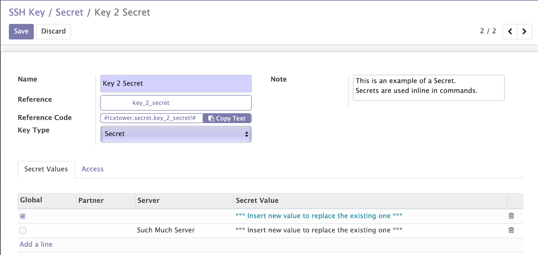Navigate to SSH Key breadcrumb
538x255 pixels.
point(27,12)
